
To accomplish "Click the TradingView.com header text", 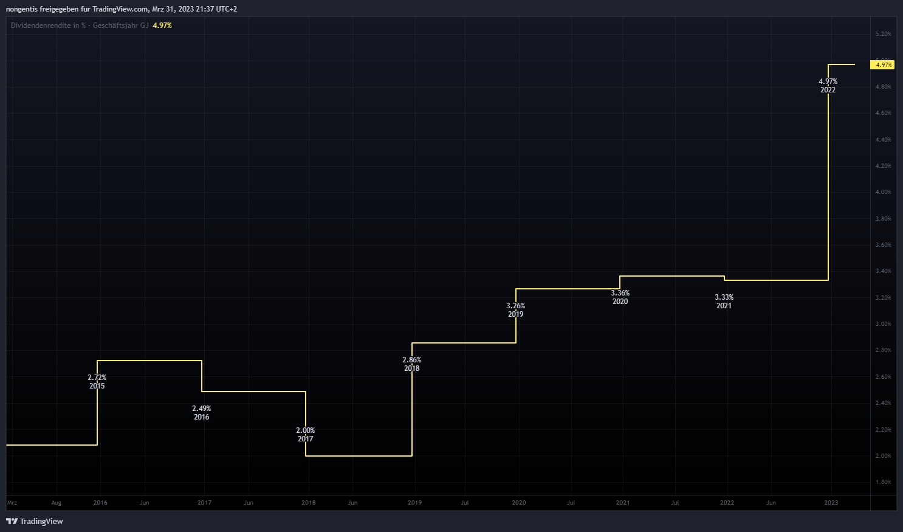I will coord(120,9).
